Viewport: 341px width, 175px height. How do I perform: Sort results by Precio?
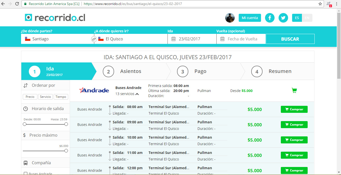pos(30,97)
